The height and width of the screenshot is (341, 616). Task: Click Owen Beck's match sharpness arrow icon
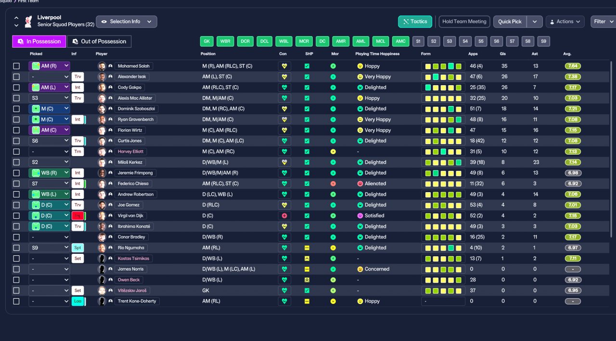[307, 280]
